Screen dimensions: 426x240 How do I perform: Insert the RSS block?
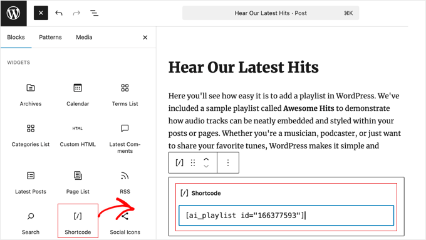125,183
